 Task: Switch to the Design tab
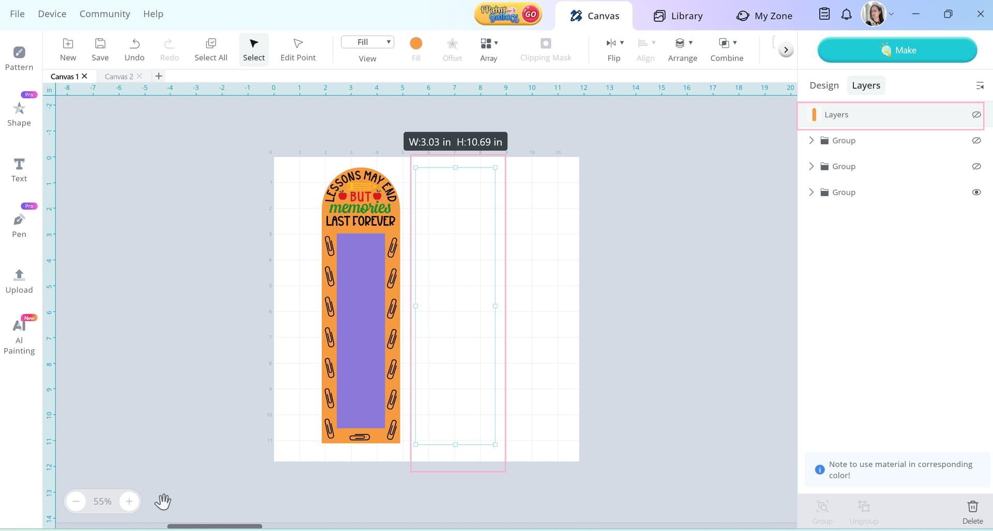(824, 85)
